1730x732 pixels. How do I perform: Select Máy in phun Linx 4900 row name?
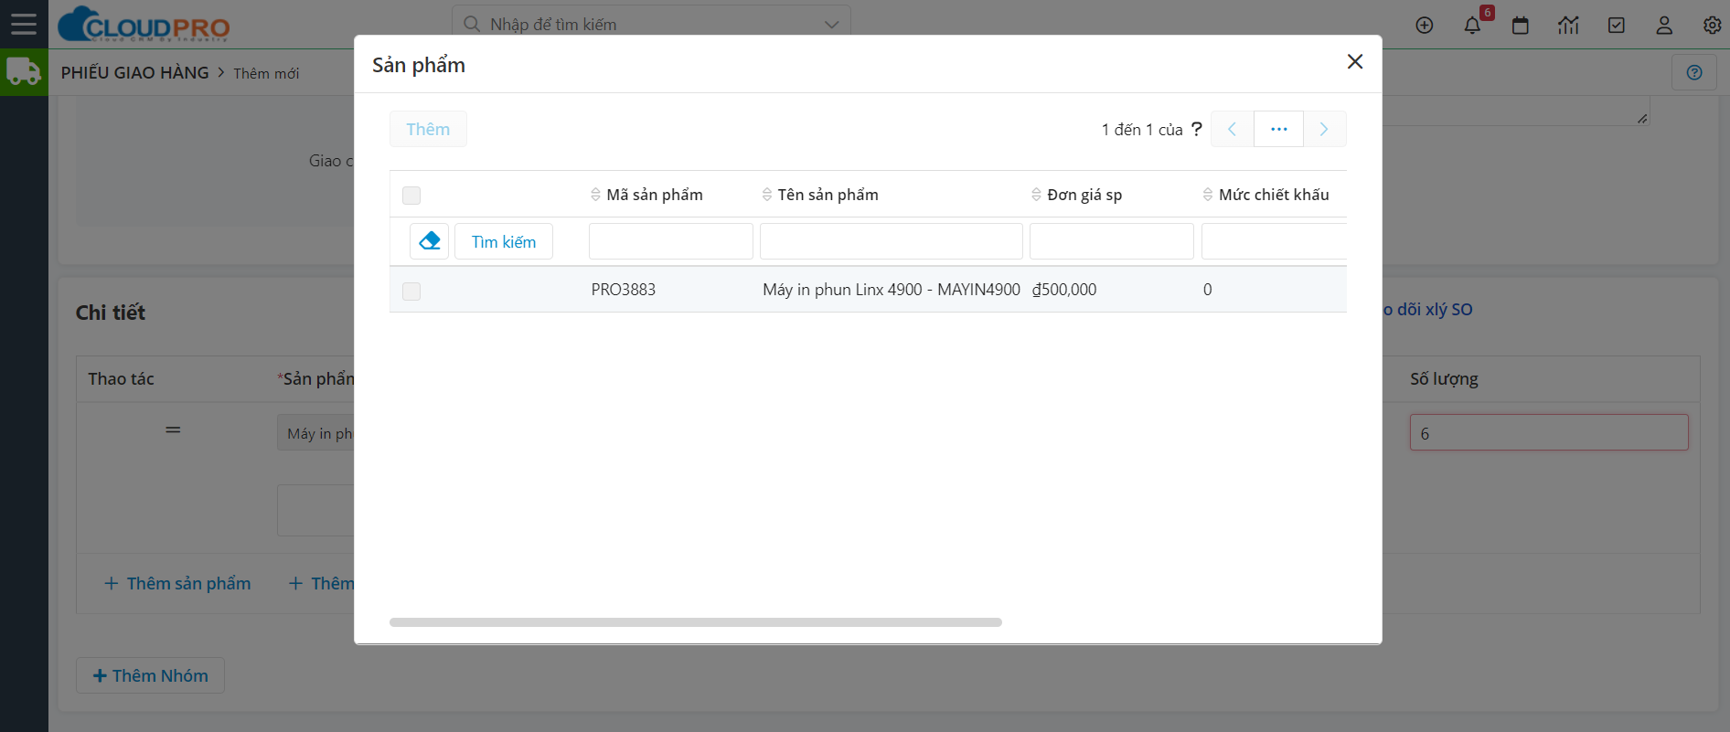tap(892, 290)
